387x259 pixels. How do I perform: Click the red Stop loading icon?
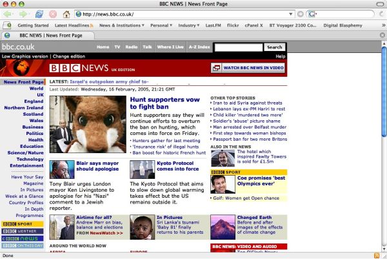53,14
